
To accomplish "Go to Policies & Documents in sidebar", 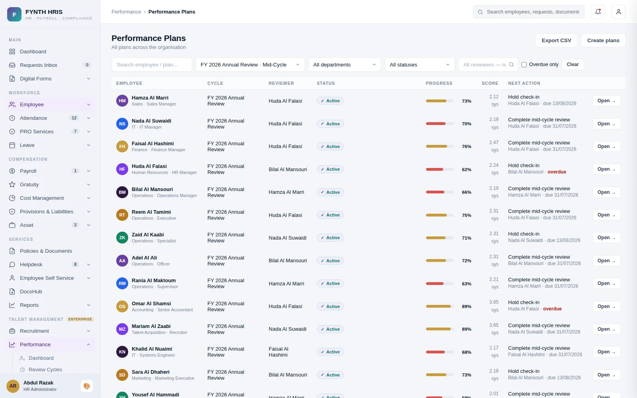I will pos(50,251).
